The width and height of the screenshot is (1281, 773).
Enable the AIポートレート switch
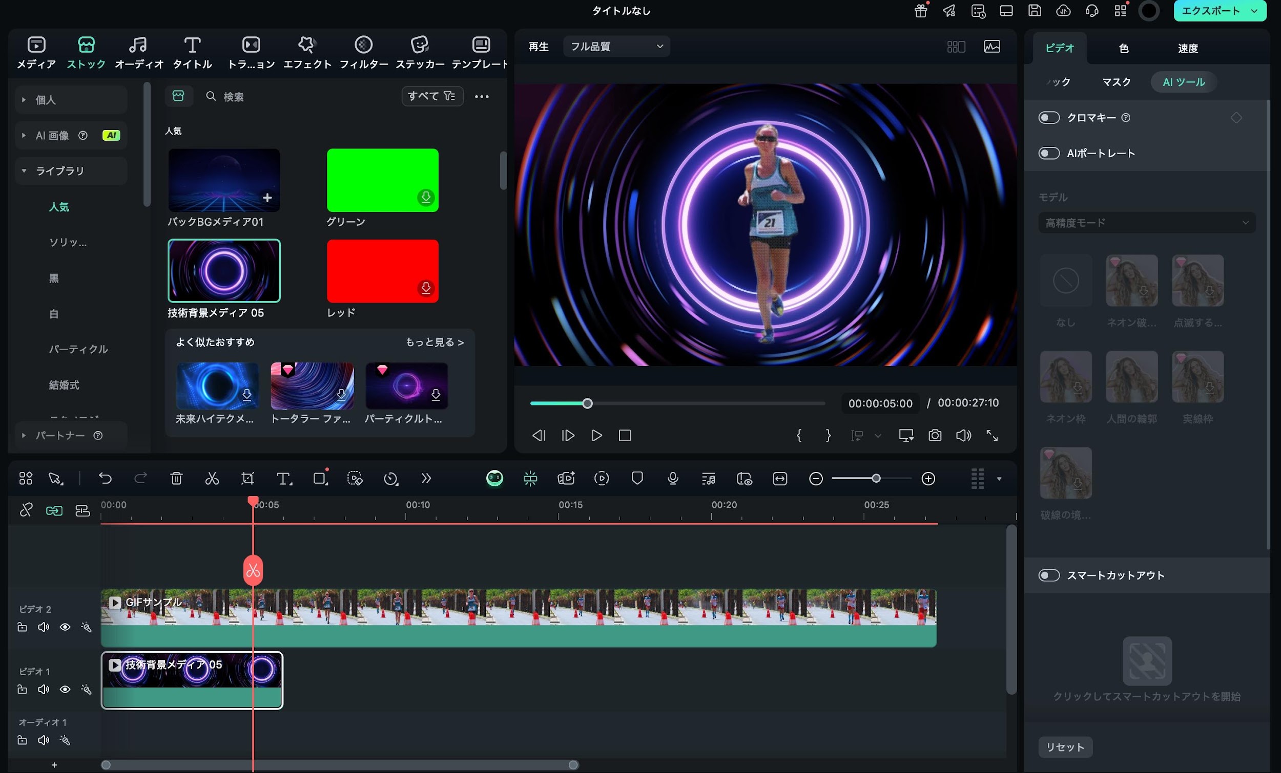coord(1048,153)
